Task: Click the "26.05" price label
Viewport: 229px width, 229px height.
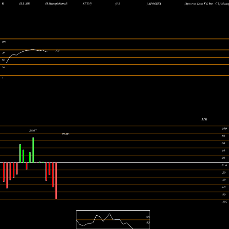Action: pos(65,134)
